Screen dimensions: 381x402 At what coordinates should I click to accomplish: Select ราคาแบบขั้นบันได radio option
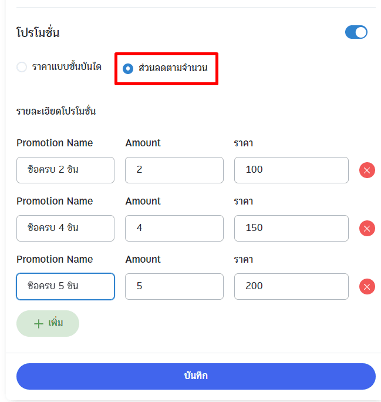(22, 67)
